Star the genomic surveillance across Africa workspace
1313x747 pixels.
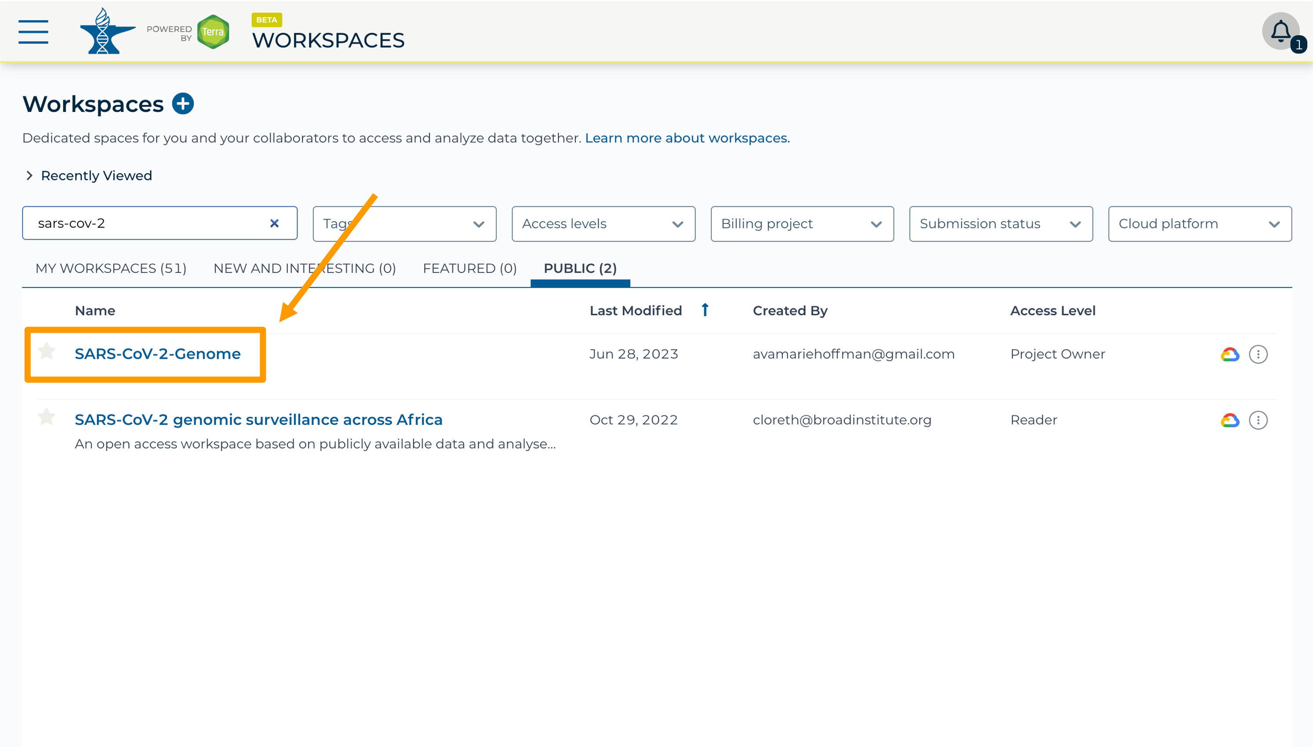point(47,417)
